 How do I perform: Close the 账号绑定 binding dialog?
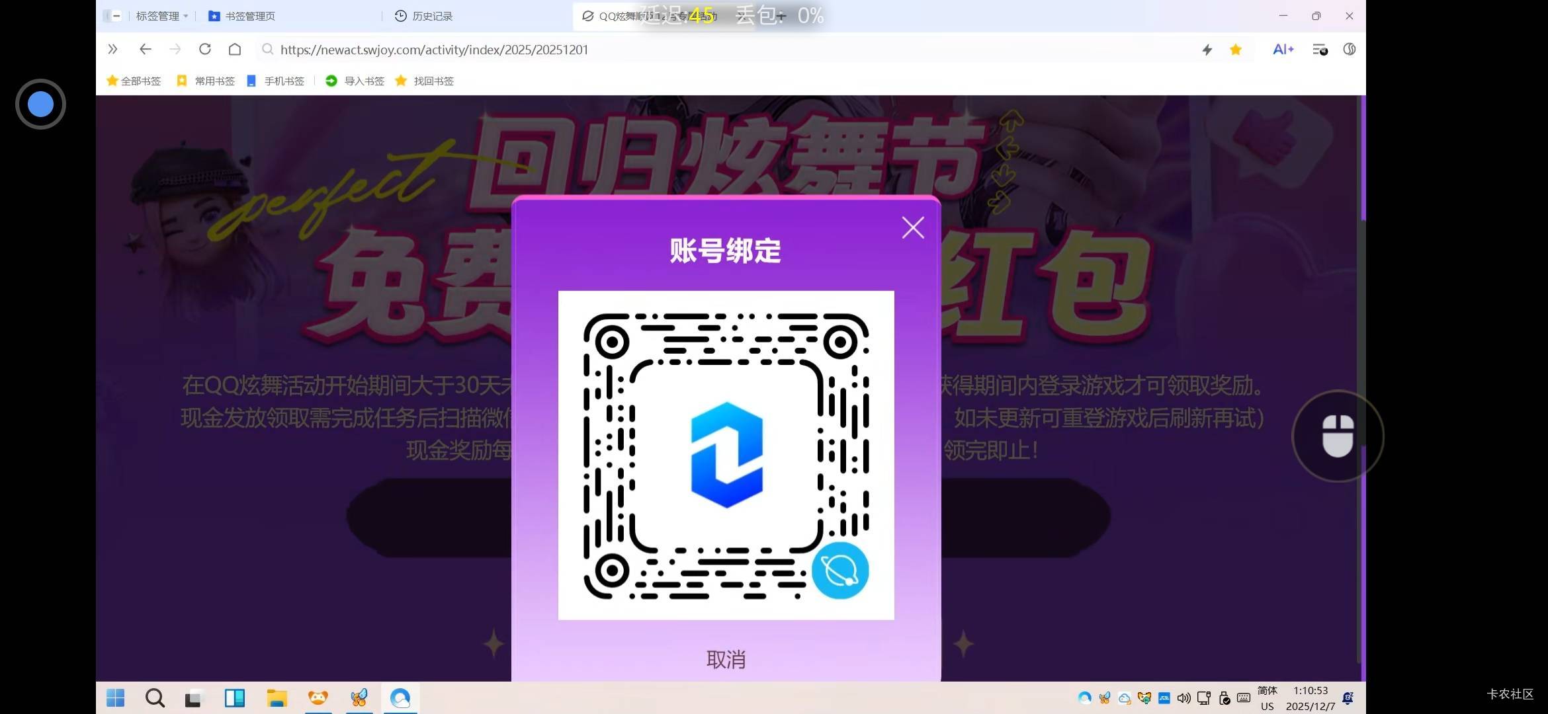click(913, 227)
